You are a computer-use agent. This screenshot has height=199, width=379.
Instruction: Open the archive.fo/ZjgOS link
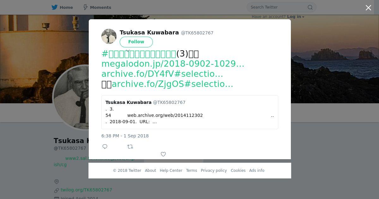[x=172, y=84]
